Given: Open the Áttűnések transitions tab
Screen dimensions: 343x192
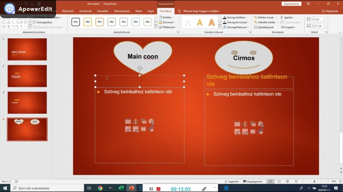Looking at the screenshot, I should point(68,11).
